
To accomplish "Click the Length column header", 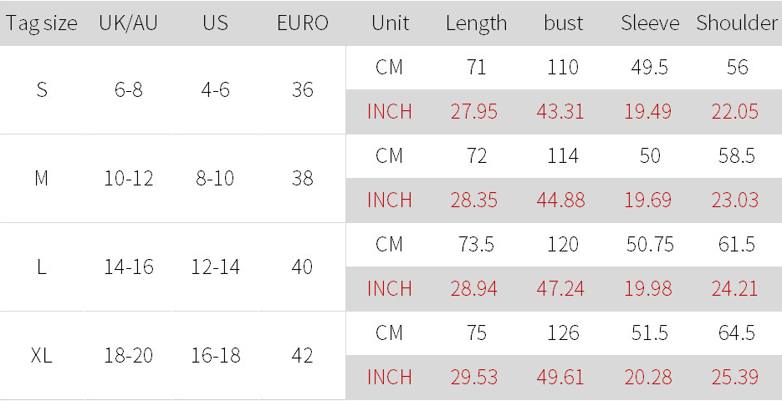I will (476, 23).
